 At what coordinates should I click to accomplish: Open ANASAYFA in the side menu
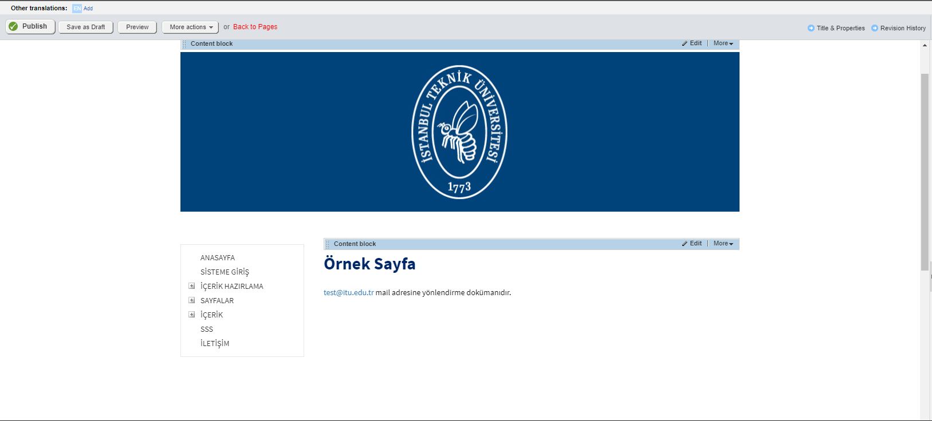[x=218, y=258]
